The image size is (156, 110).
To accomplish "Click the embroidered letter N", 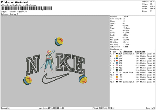I will coord(33,65).
